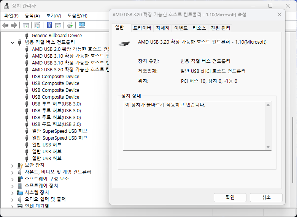The image size is (297, 217).
Task: Click the scan for hardware changes icon
Action: pyautogui.click(x=81, y=25)
